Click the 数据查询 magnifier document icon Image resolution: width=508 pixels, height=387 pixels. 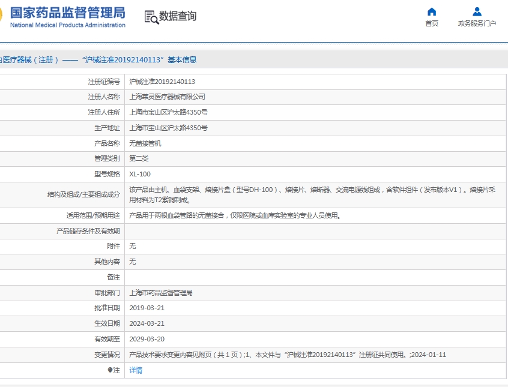151,17
